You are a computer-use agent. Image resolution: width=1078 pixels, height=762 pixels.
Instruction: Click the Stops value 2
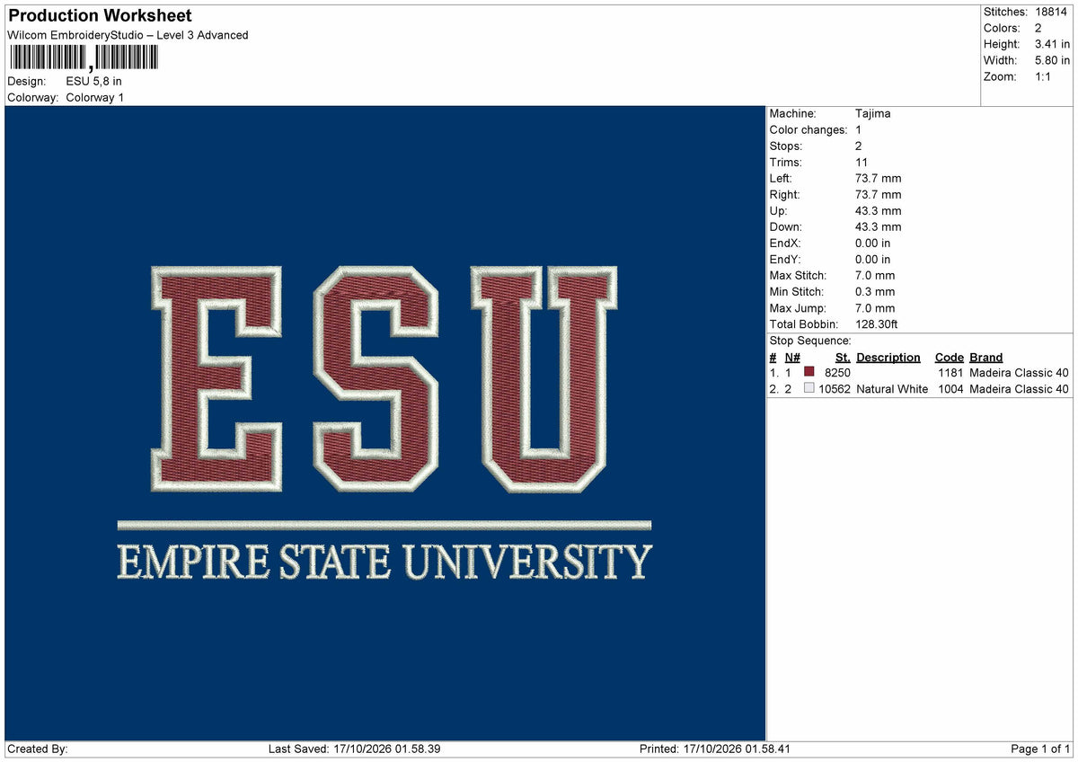(859, 146)
